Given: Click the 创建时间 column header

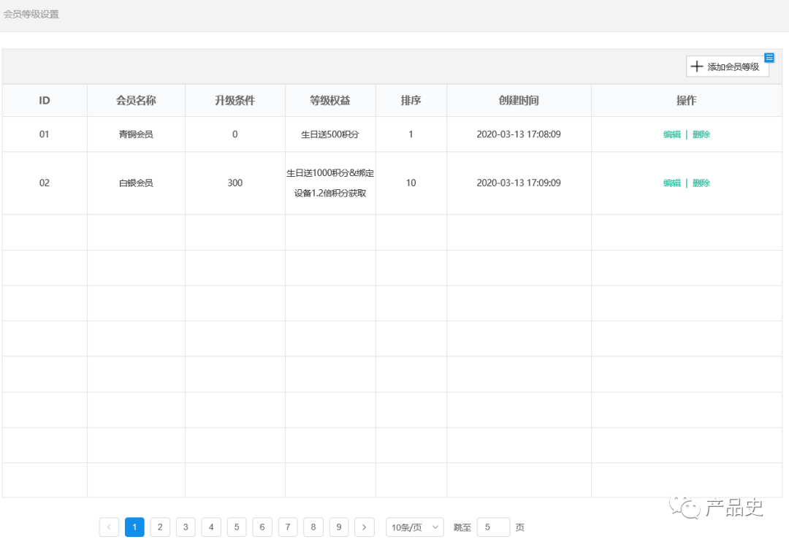Looking at the screenshot, I should point(519,101).
